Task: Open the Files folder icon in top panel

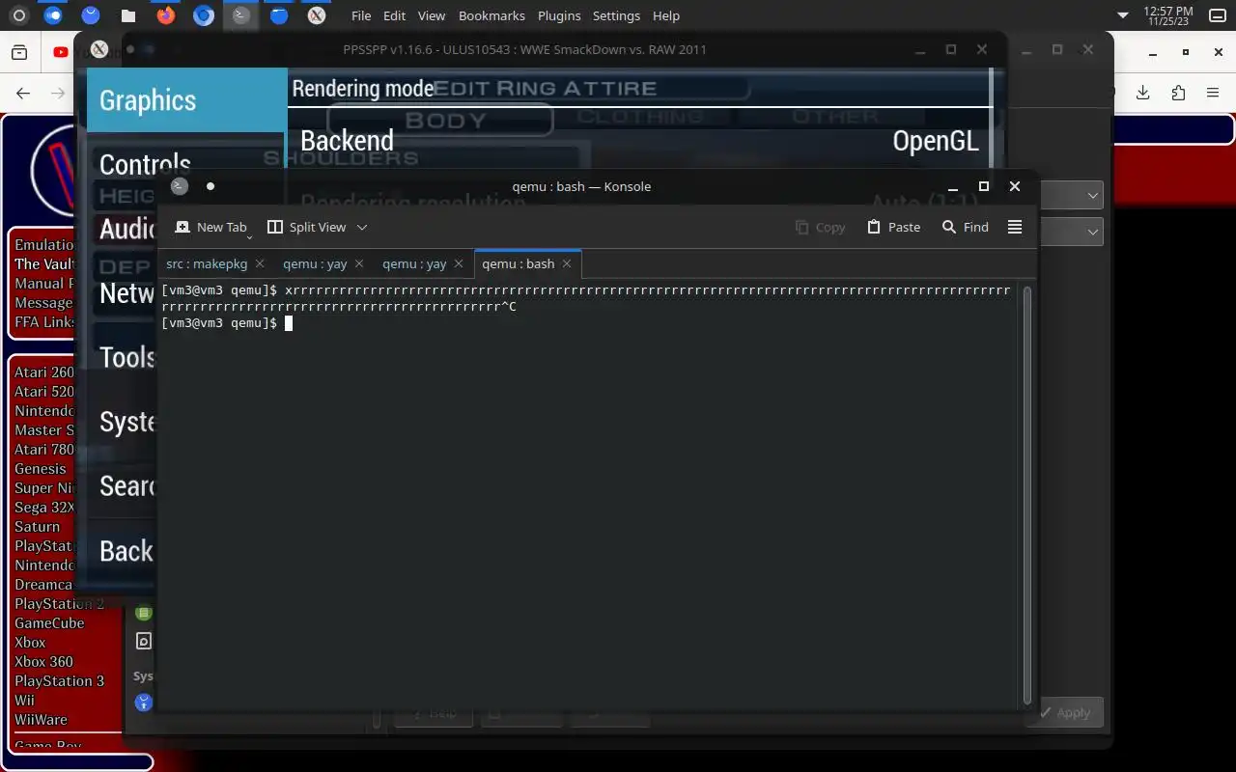Action: pos(127,15)
